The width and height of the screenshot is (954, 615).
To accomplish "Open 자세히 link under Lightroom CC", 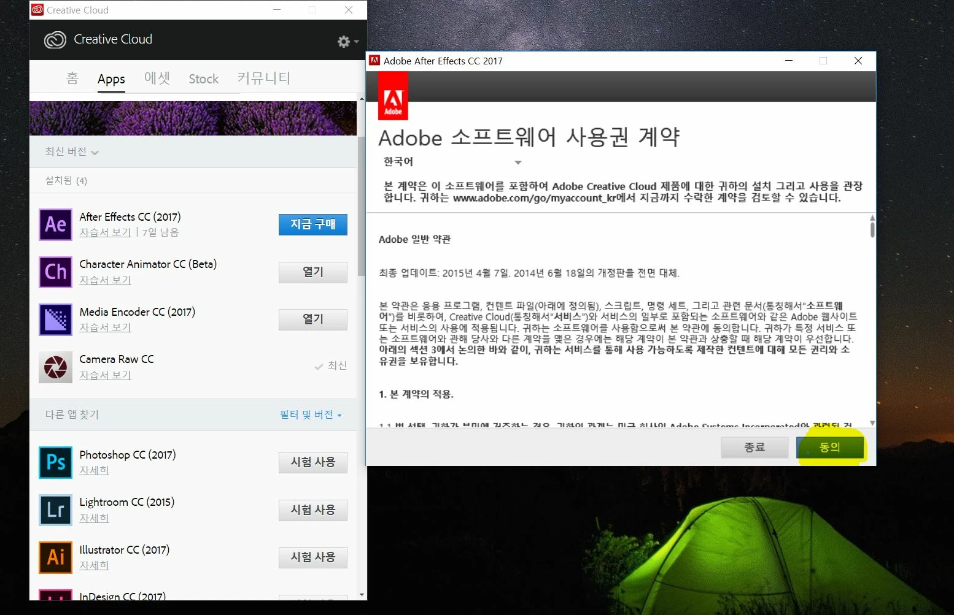I will click(94, 518).
